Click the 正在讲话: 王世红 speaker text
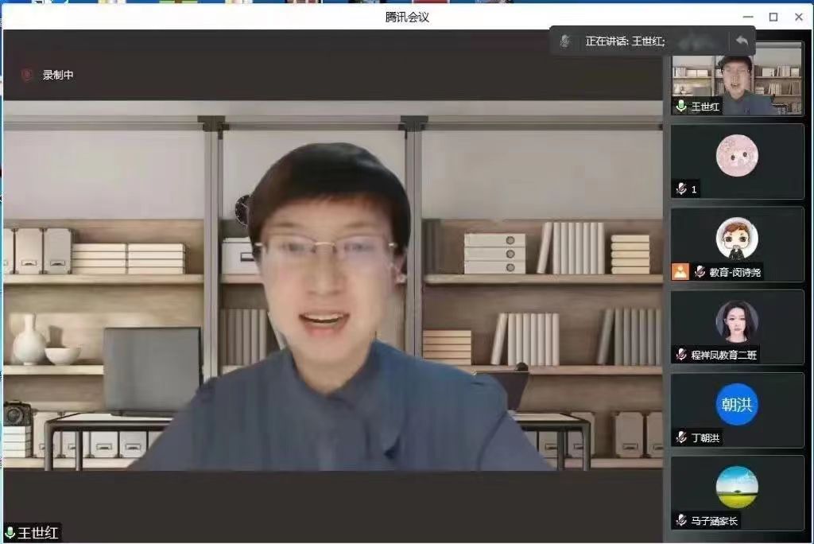This screenshot has height=544, width=814. pos(625,41)
